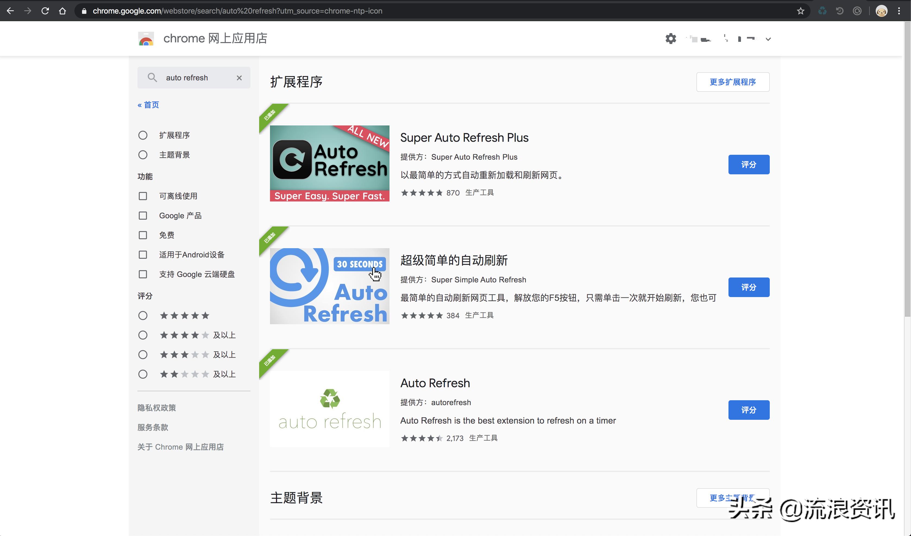The image size is (911, 536).
Task: Click the browser profile avatar icon
Action: coord(881,11)
